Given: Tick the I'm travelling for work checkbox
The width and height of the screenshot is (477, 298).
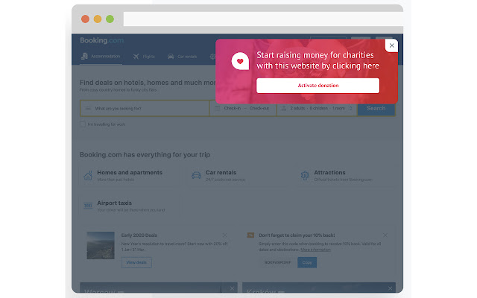Looking at the screenshot, I should point(83,124).
